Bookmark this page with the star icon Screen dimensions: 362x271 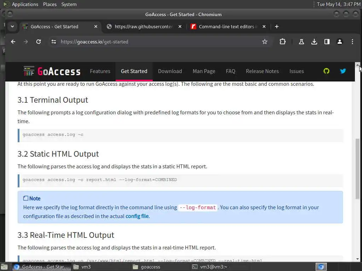[264, 42]
